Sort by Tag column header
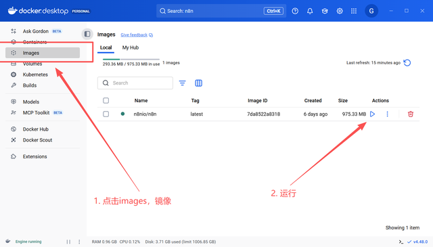The image size is (433, 247). click(195, 101)
